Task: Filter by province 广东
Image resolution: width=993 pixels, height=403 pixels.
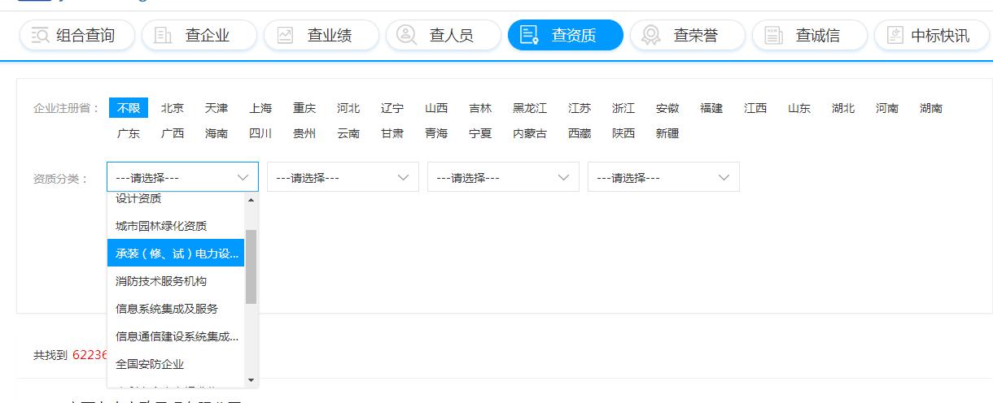Action: (x=129, y=133)
